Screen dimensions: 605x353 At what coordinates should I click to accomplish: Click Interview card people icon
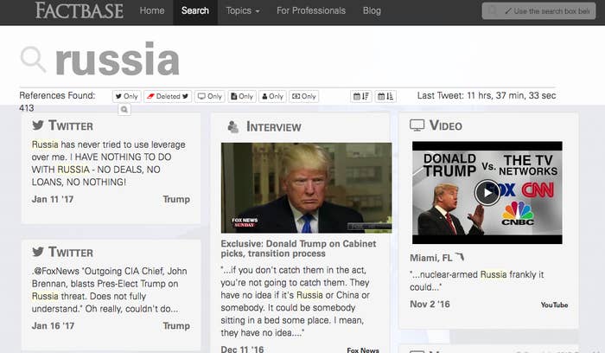pos(233,126)
